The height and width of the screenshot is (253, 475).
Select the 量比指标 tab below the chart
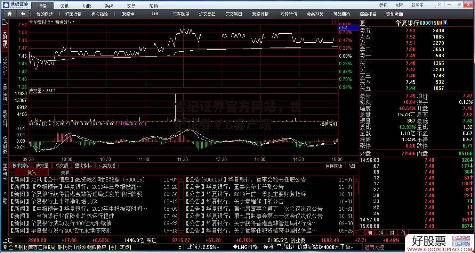(x=83, y=166)
